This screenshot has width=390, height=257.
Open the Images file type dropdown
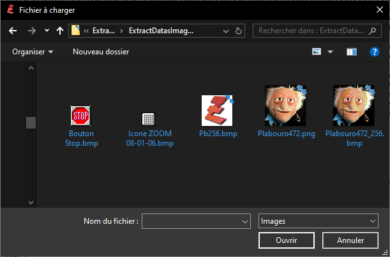(319, 221)
